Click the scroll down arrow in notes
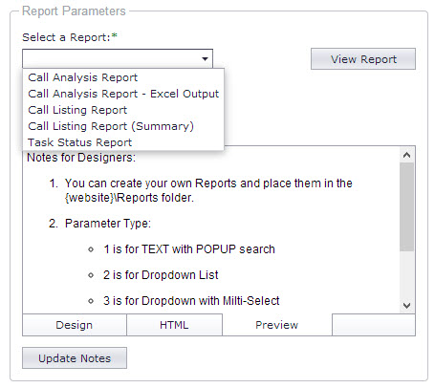Screen dimensions: 435x388 [406, 306]
